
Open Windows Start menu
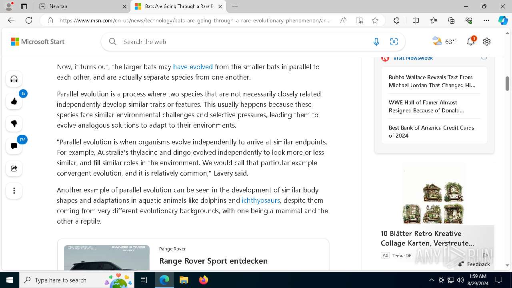pyautogui.click(x=10, y=280)
